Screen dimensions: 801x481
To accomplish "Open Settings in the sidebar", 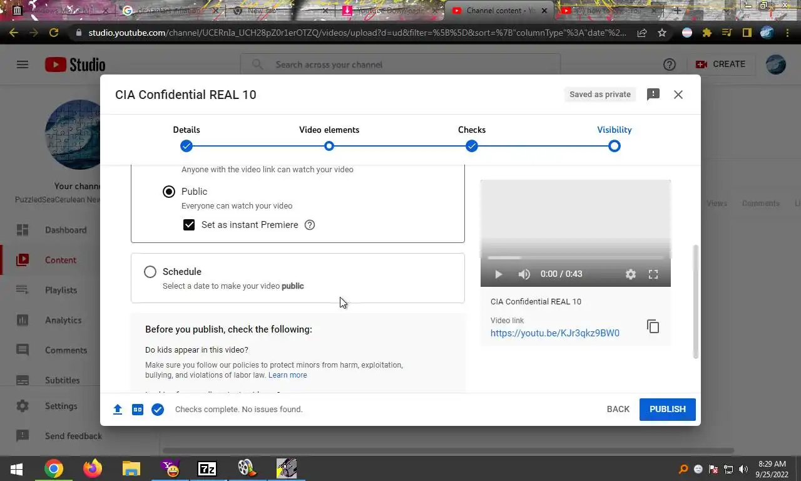I will click(61, 406).
